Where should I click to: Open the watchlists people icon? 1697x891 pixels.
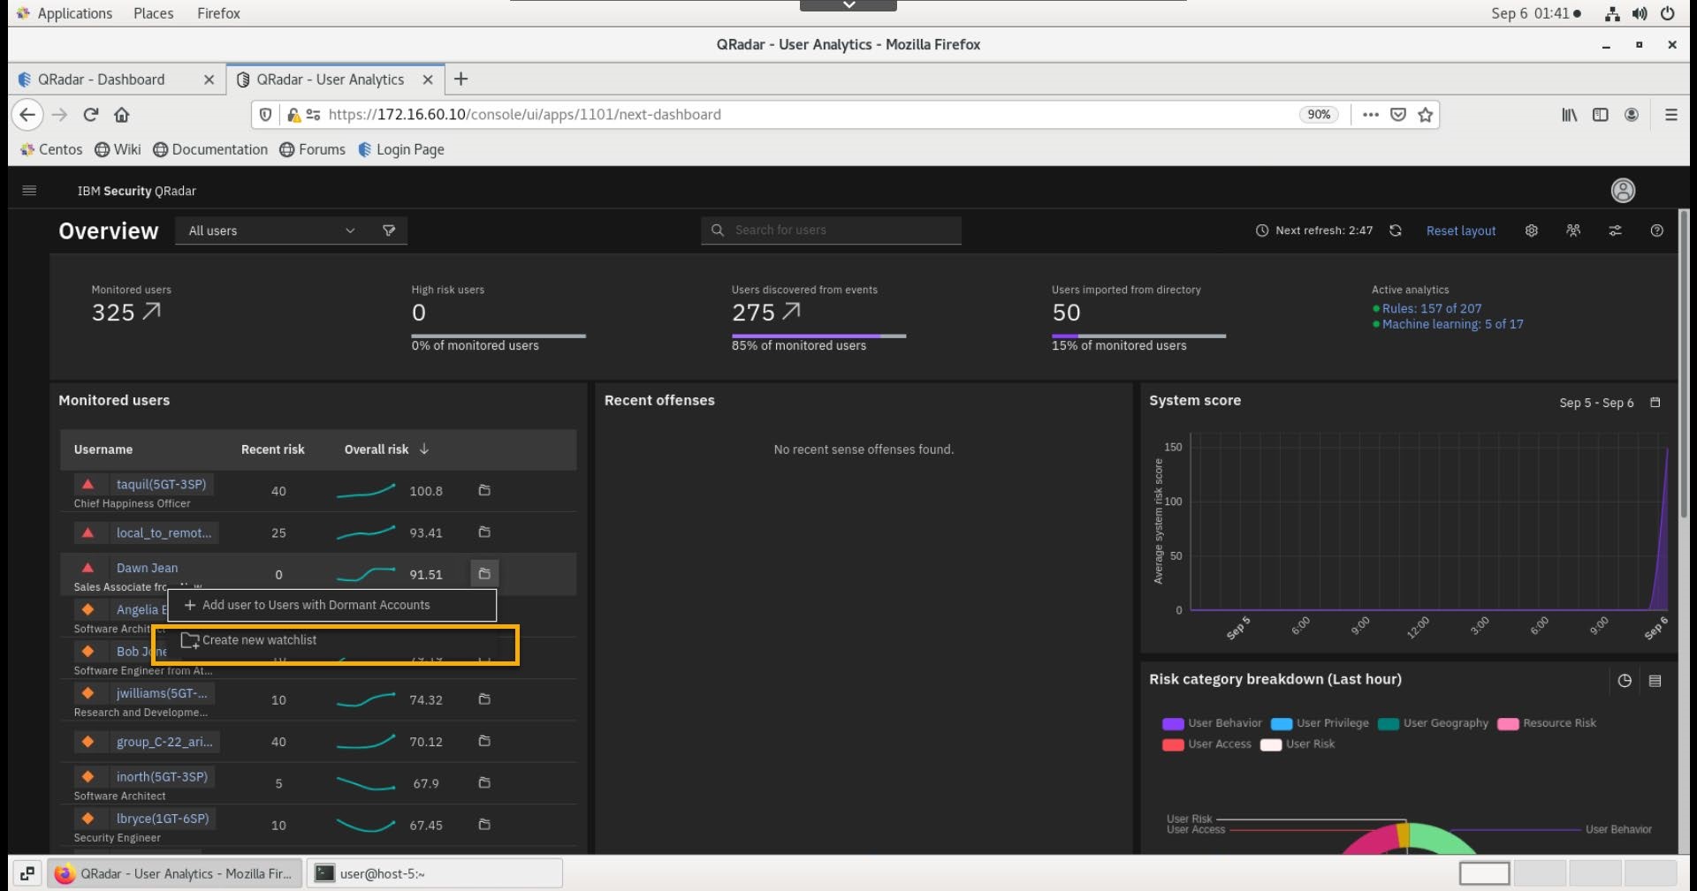click(1573, 230)
